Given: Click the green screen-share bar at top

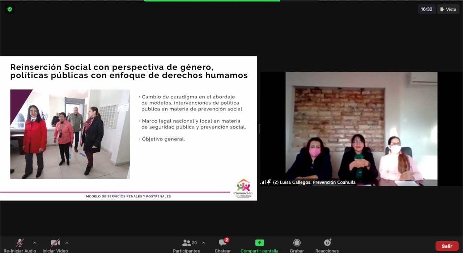Looking at the screenshot, I should coord(212,1).
